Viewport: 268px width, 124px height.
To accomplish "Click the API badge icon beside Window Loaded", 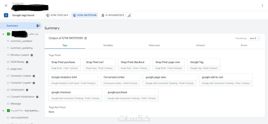I will (32, 55).
